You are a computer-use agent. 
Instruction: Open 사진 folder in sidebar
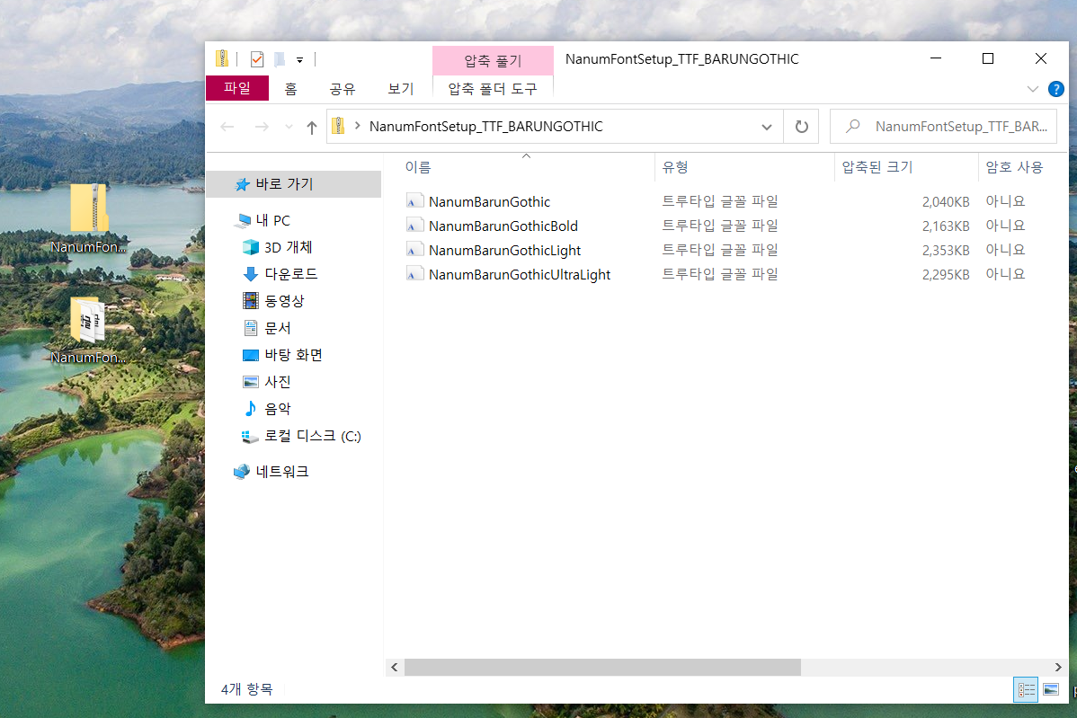(x=278, y=382)
